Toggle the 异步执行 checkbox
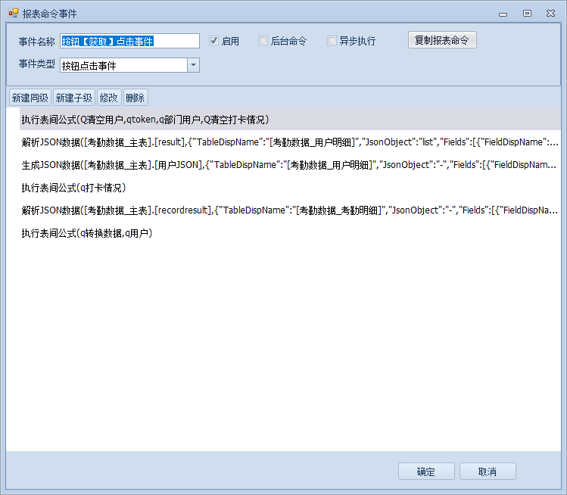567x495 pixels. point(332,41)
